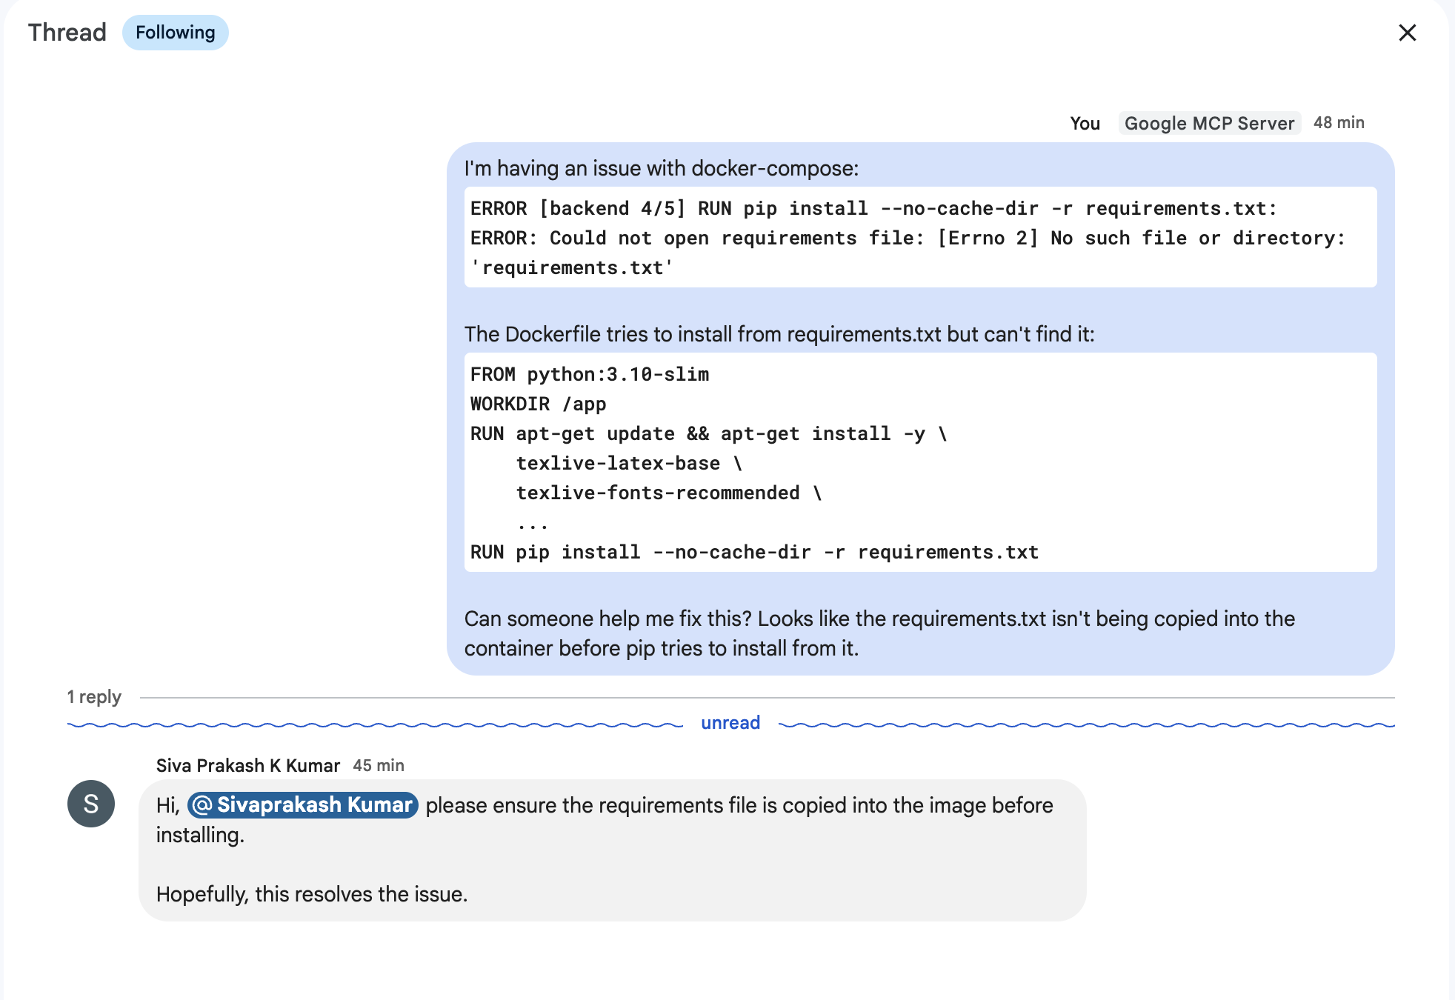Click the S avatar of Siva Prakash
The image size is (1455, 1000).
91,804
